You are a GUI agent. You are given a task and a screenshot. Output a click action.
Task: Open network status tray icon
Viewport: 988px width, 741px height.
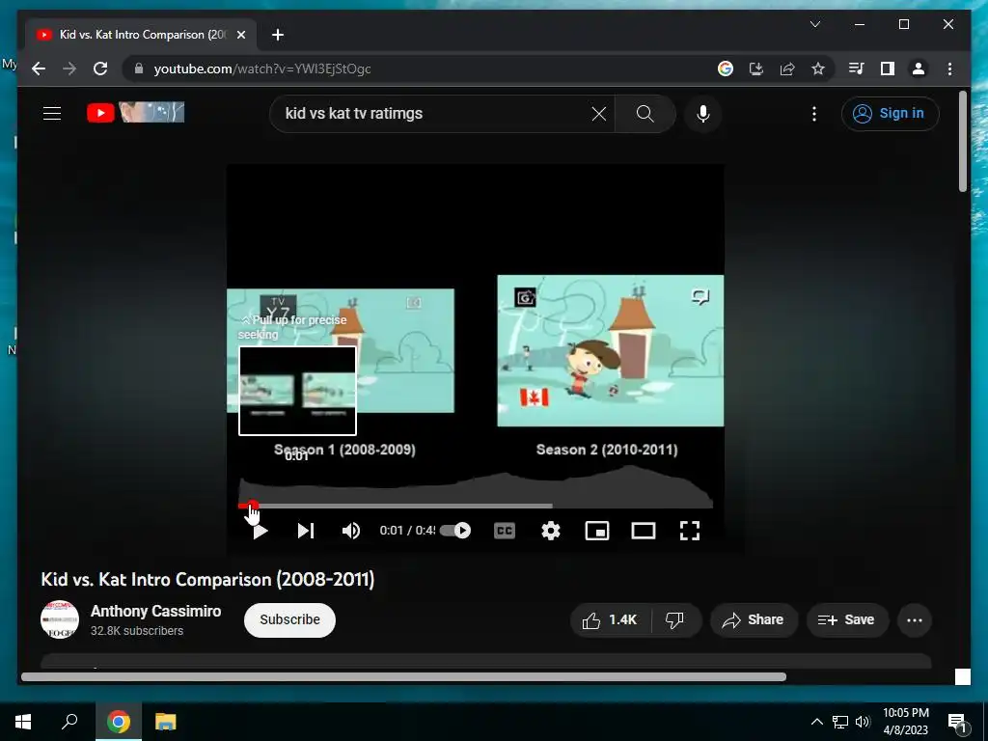840,722
